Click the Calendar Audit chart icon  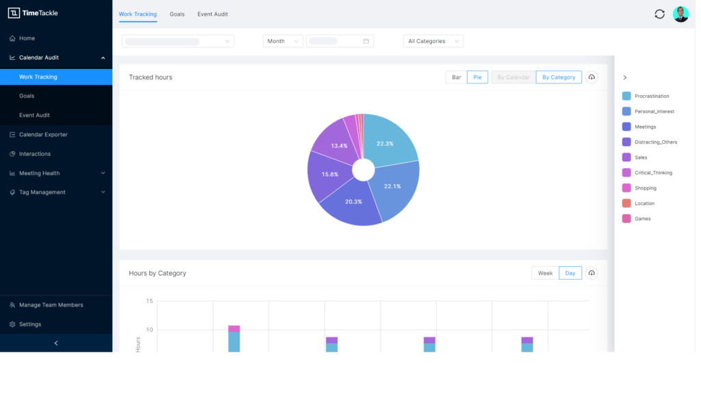[x=12, y=57]
